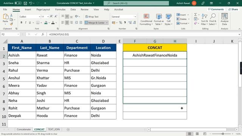Open the General number format dropdown
The height and width of the screenshot is (136, 242).
coord(135,17)
